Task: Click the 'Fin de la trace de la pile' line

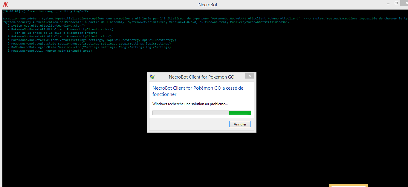Action: [x=56, y=33]
